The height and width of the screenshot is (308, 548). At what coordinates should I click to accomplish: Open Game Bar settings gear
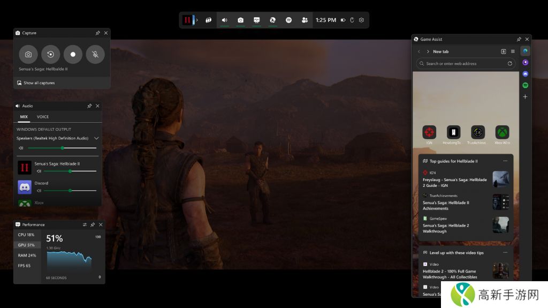pos(361,20)
